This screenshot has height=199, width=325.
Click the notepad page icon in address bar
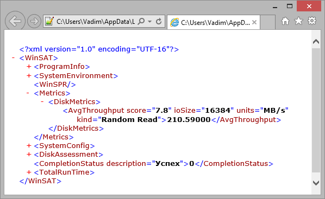[x=49, y=21]
